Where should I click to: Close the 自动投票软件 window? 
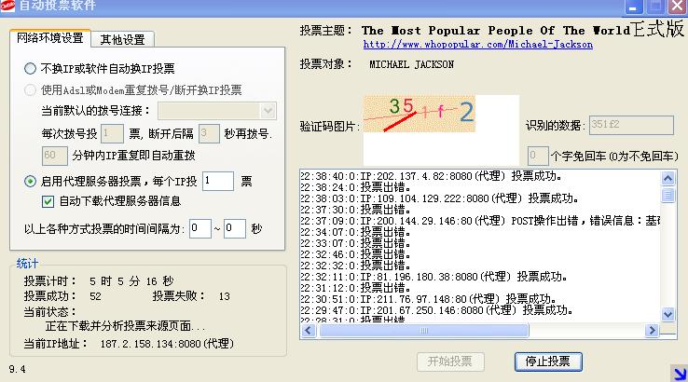[x=679, y=7]
